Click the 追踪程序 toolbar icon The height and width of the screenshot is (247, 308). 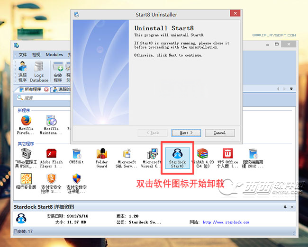22,71
